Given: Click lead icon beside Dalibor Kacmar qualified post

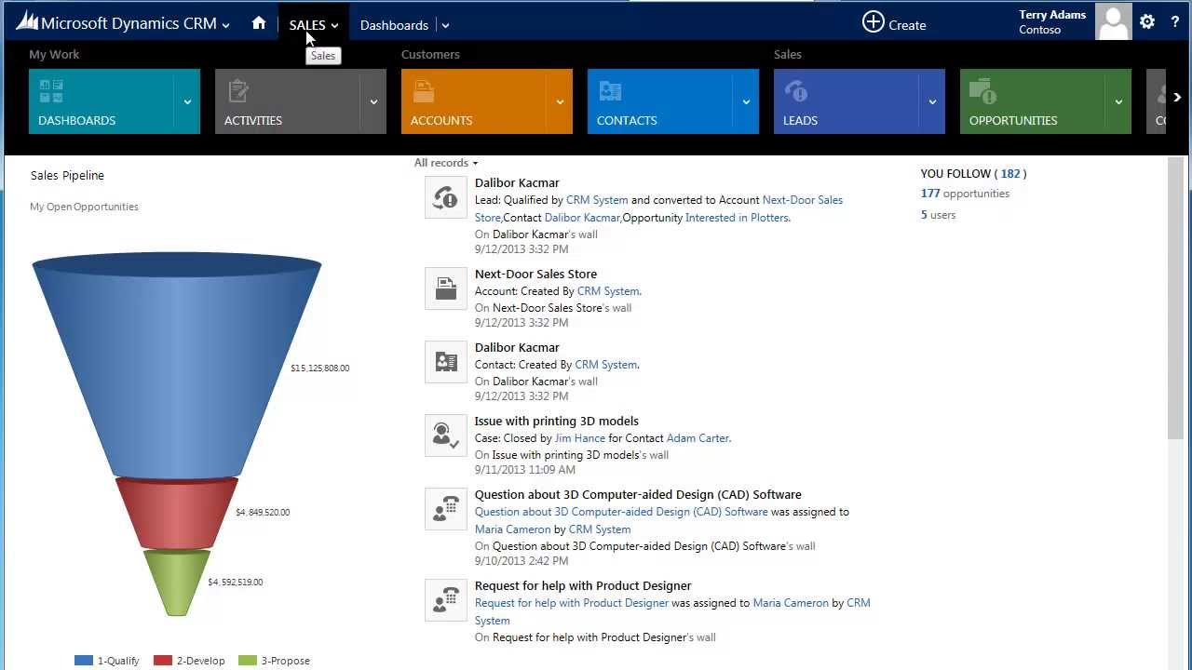Looking at the screenshot, I should [x=446, y=197].
